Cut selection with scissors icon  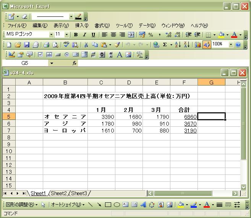pyautogui.click(x=86, y=45)
